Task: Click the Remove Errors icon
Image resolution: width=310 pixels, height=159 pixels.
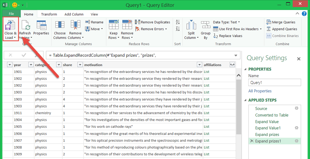Action: click(x=137, y=29)
